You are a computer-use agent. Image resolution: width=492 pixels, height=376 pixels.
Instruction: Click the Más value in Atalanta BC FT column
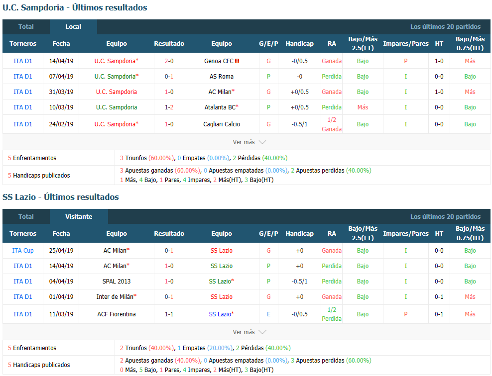(x=363, y=107)
